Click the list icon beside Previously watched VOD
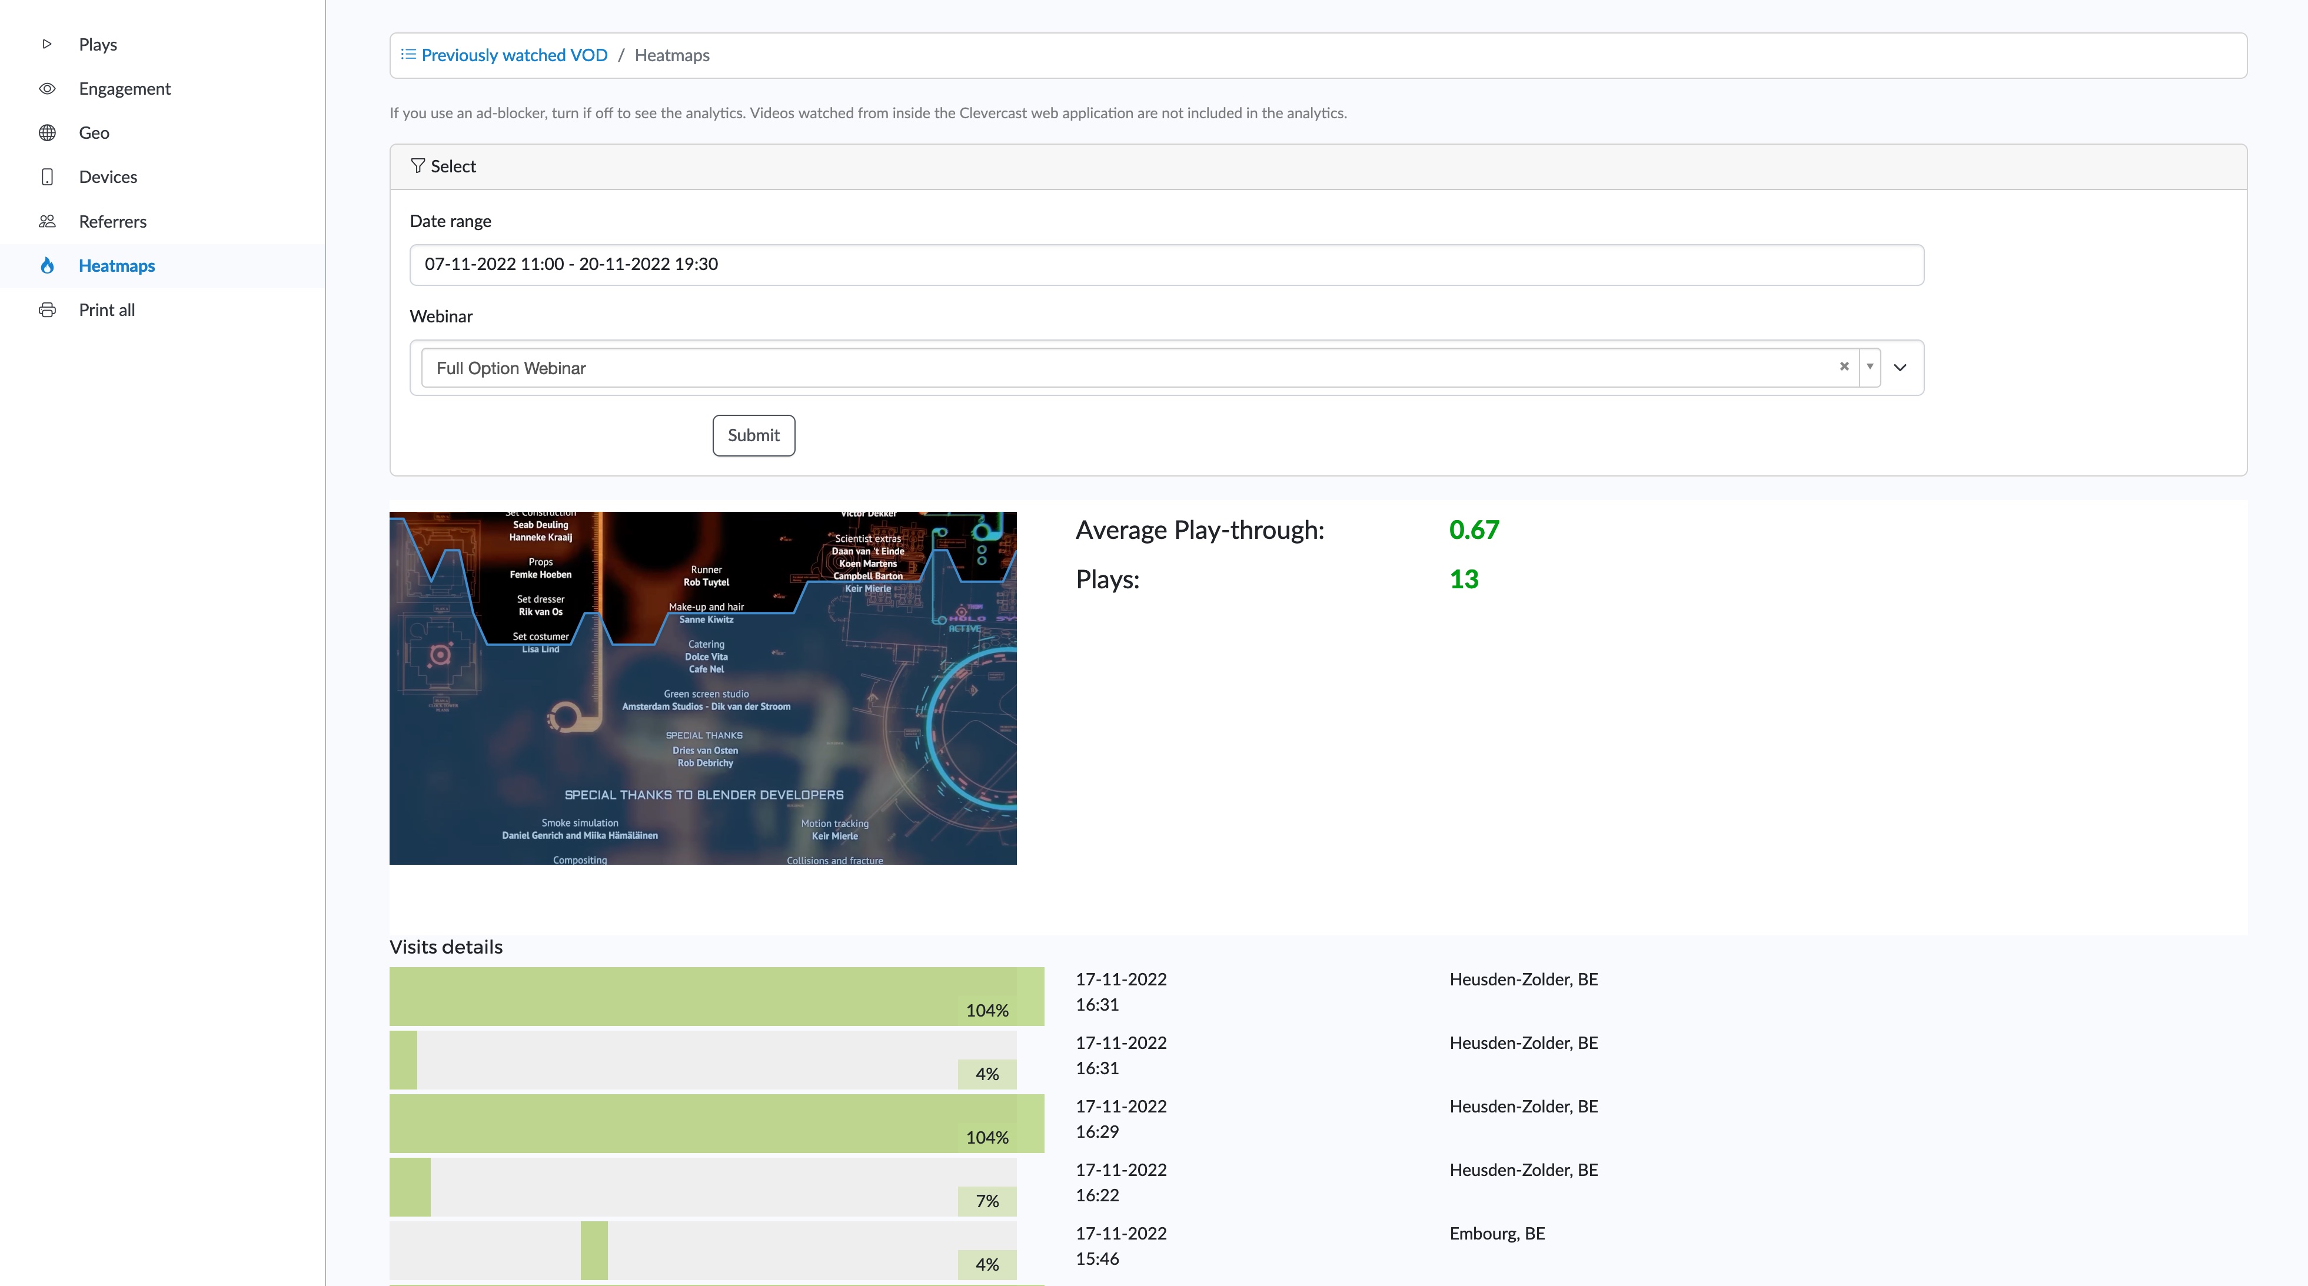The image size is (2308, 1286). point(408,55)
